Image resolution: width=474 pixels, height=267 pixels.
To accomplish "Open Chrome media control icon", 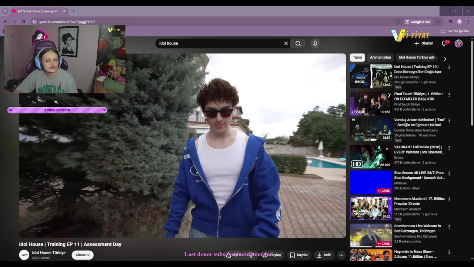I will (450, 22).
